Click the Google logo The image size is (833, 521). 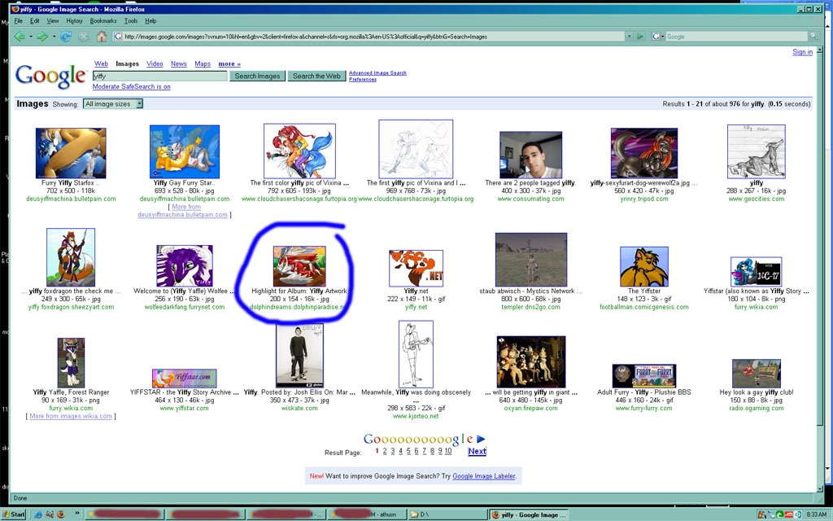(50, 76)
